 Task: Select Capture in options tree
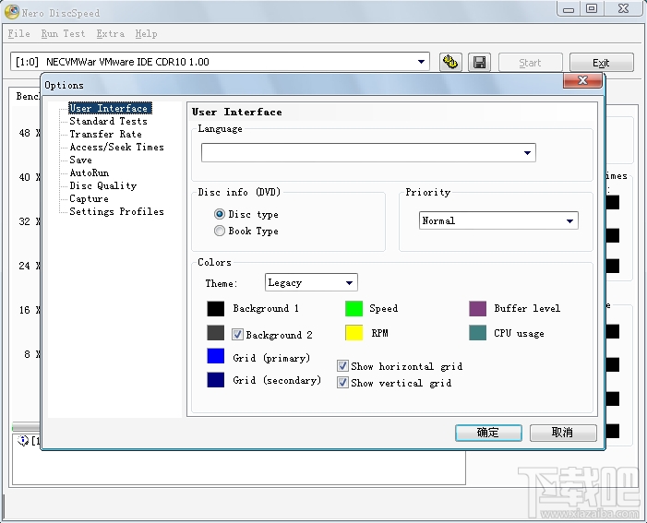[89, 199]
